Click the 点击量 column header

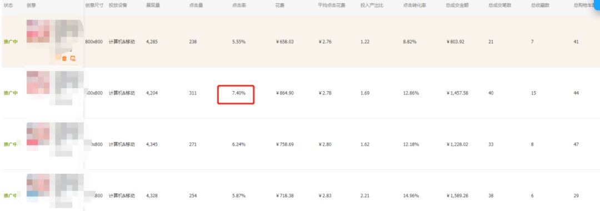click(x=196, y=6)
